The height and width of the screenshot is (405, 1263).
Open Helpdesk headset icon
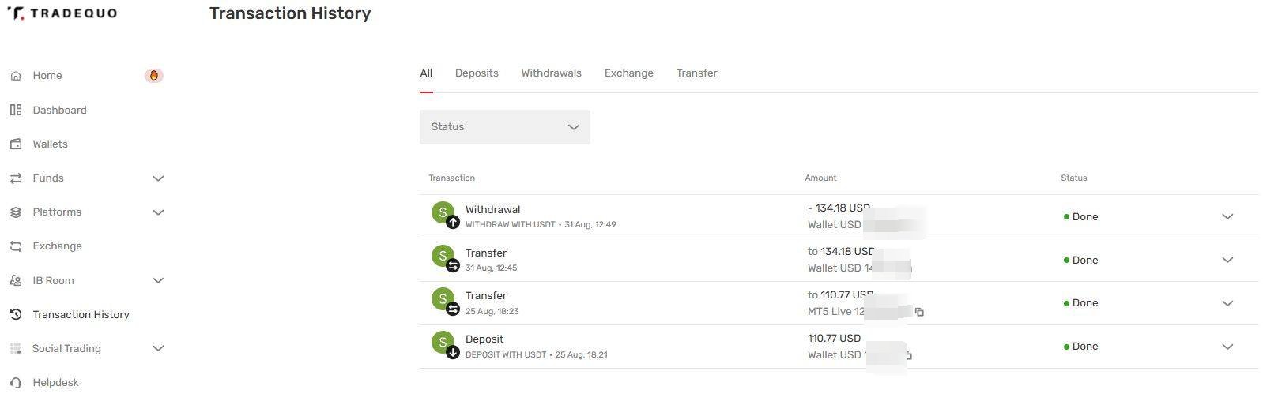tap(16, 383)
